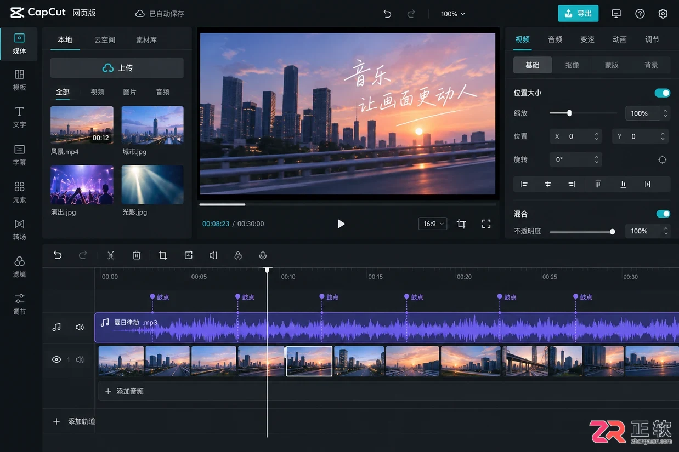Open the 滤镜 filters sidebar item
Image resolution: width=679 pixels, height=452 pixels.
[19, 267]
